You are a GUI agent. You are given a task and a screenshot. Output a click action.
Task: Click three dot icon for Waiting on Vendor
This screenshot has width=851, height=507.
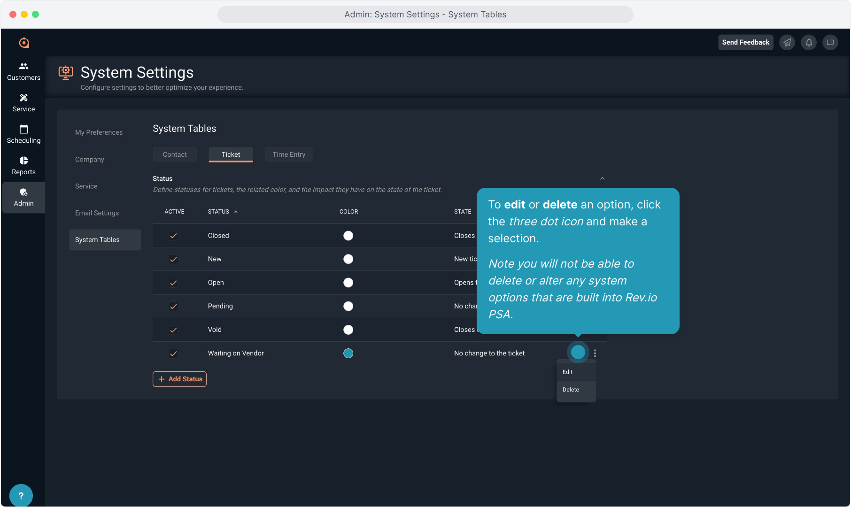tap(595, 353)
